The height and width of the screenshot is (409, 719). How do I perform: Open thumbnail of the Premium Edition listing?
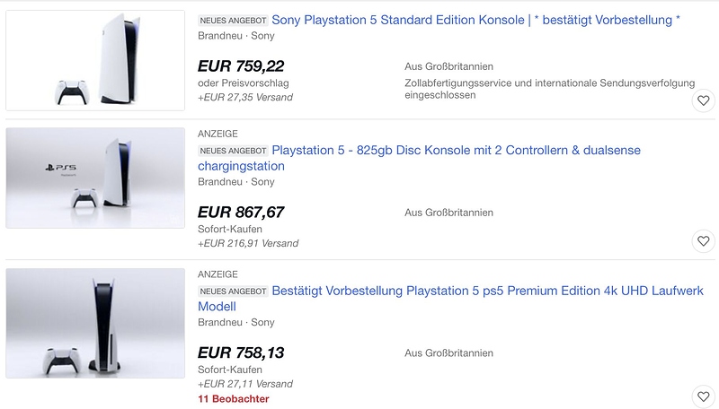95,323
